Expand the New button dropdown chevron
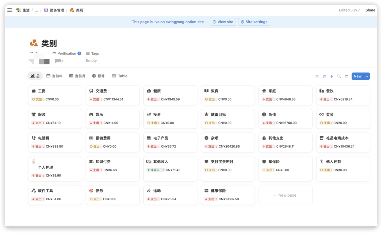The height and width of the screenshot is (233, 382). (x=366, y=76)
